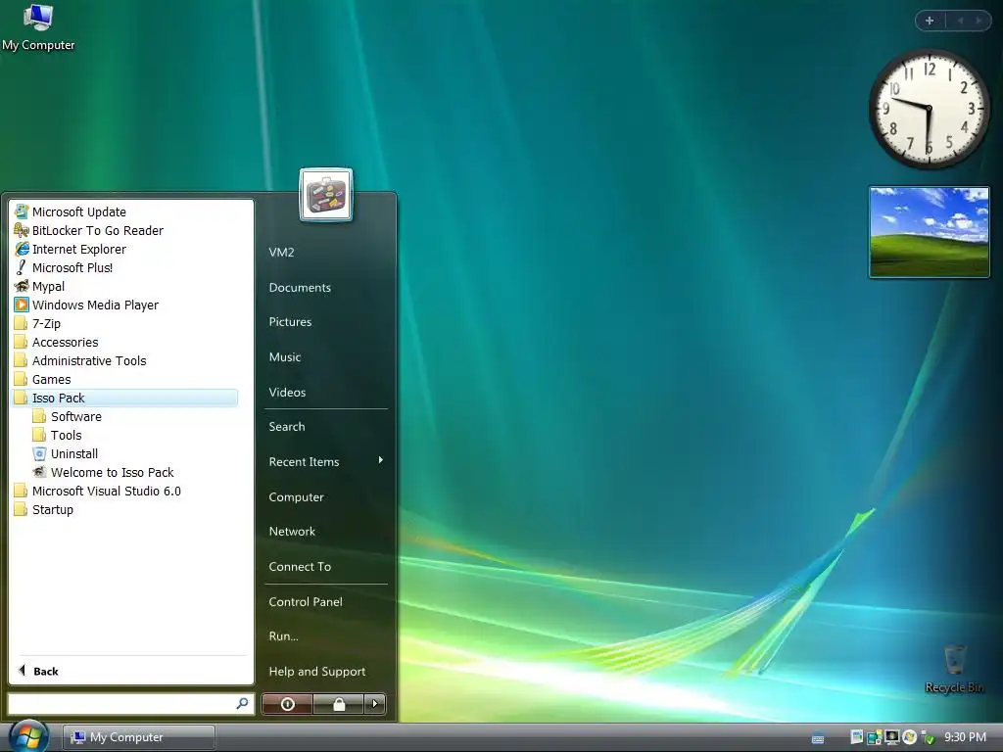Expand Microsoft Visual Studio 6.0 folder
The image size is (1003, 752).
click(x=97, y=491)
